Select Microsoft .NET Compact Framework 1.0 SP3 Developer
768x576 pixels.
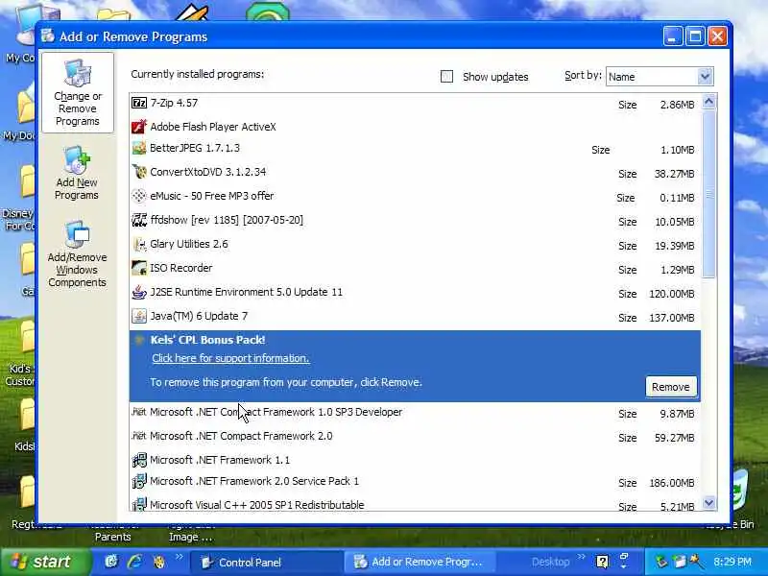tap(416, 413)
